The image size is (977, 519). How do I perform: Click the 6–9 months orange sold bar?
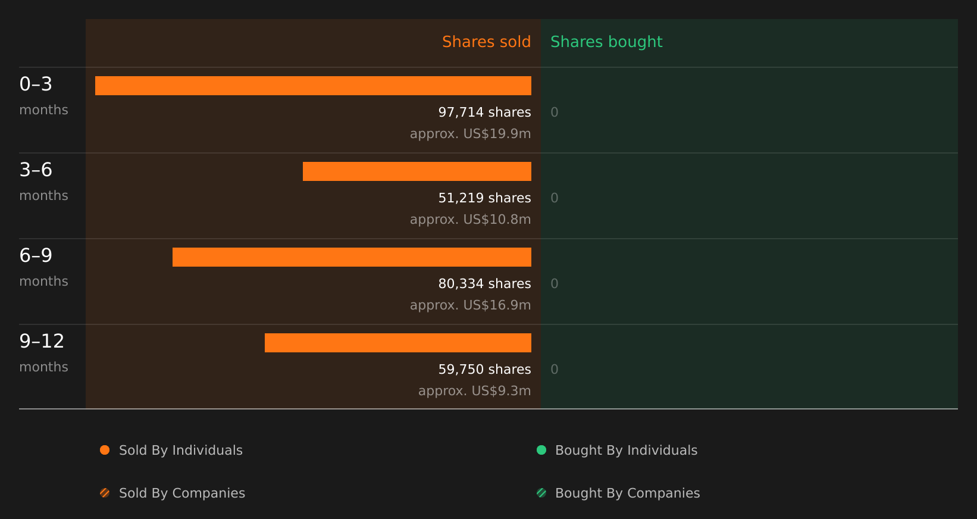[352, 257]
